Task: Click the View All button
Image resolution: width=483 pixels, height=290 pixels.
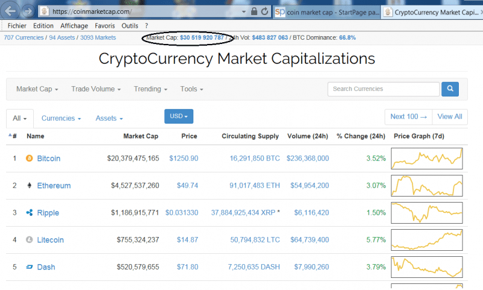Action: [450, 116]
